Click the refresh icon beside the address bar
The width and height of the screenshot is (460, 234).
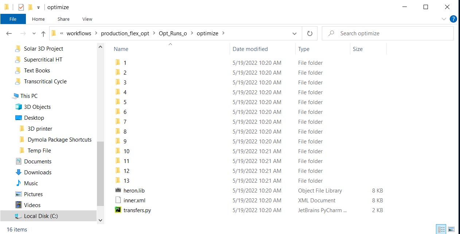click(309, 33)
